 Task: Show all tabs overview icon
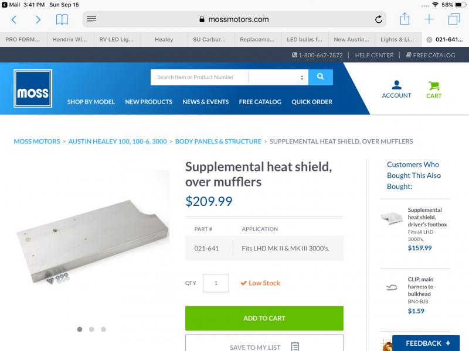coord(454,19)
